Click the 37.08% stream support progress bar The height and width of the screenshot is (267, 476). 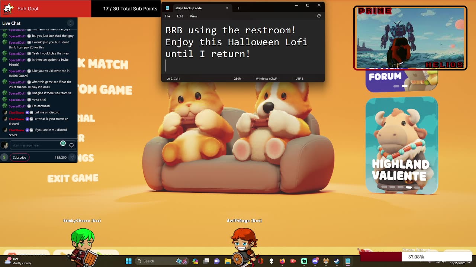click(416, 257)
